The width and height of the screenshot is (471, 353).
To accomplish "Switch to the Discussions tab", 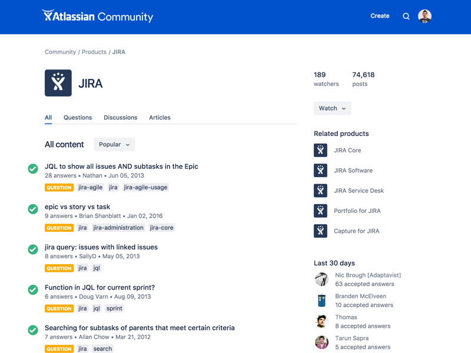I will (121, 117).
